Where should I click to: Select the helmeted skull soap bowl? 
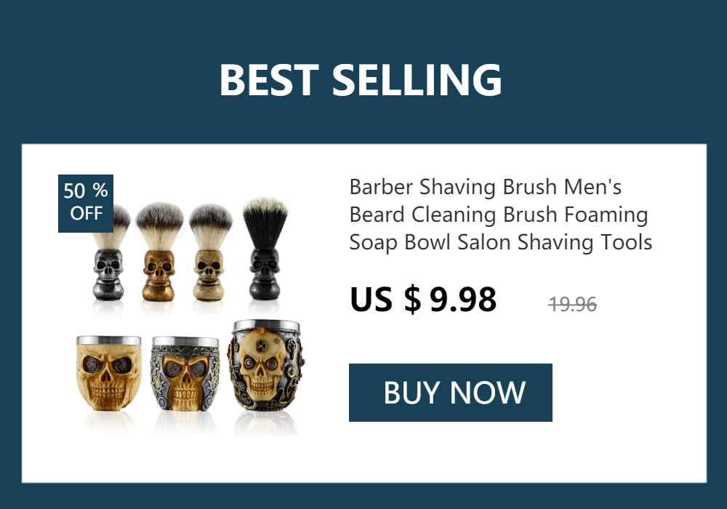185,374
